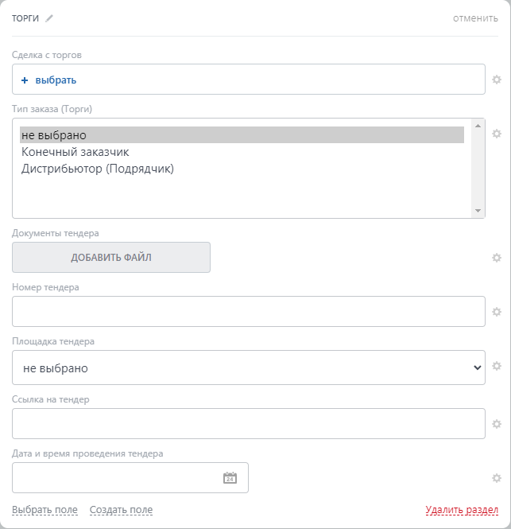Open gear settings for Площадка тендера
Screen dimensions: 511x529
pos(497,366)
